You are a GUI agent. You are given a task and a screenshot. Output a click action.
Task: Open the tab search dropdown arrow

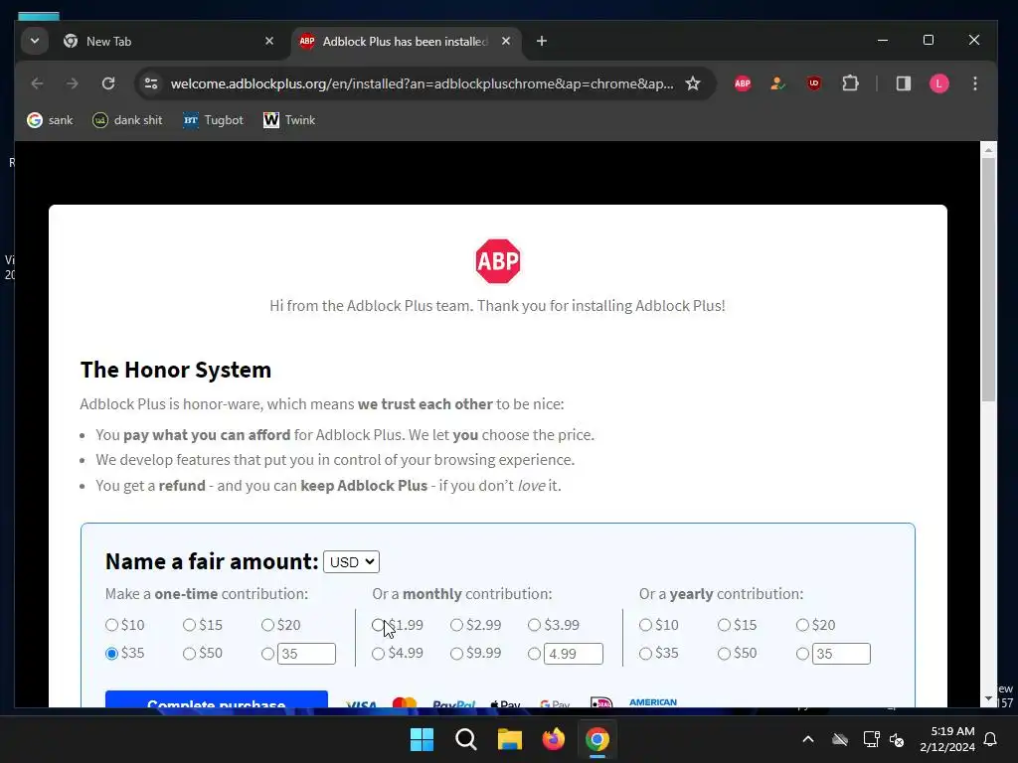tap(35, 41)
